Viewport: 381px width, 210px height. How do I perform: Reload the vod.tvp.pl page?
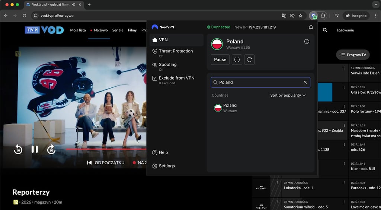point(24,16)
